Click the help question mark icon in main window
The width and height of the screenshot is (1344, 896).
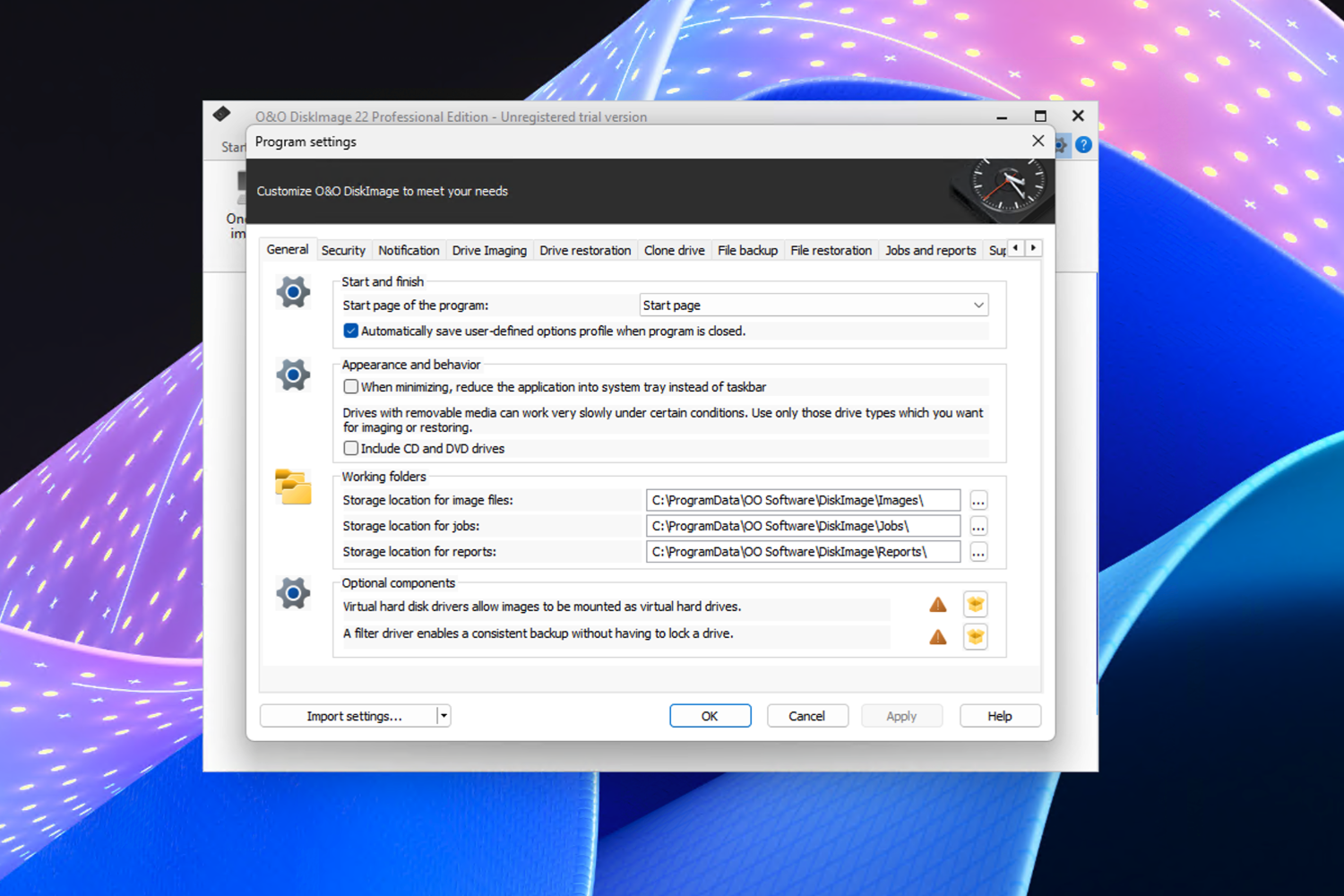[x=1083, y=144]
